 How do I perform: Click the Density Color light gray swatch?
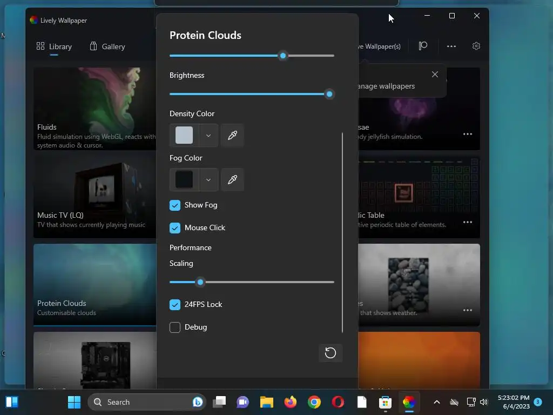(184, 135)
